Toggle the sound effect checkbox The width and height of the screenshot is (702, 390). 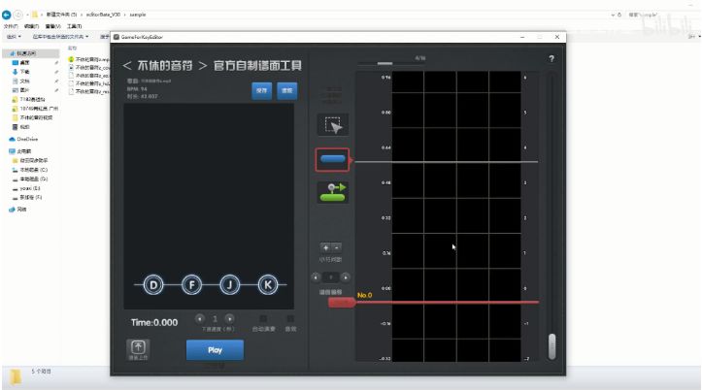tap(290, 318)
